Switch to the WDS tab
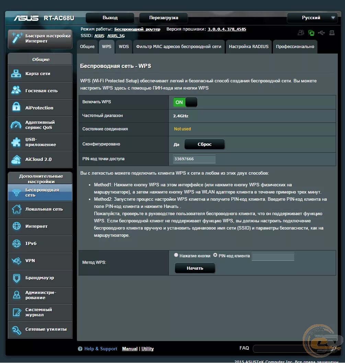Viewport: 345px width, 363px height. click(124, 47)
